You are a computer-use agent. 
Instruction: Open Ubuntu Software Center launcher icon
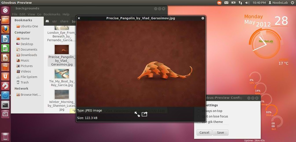tap(5, 67)
